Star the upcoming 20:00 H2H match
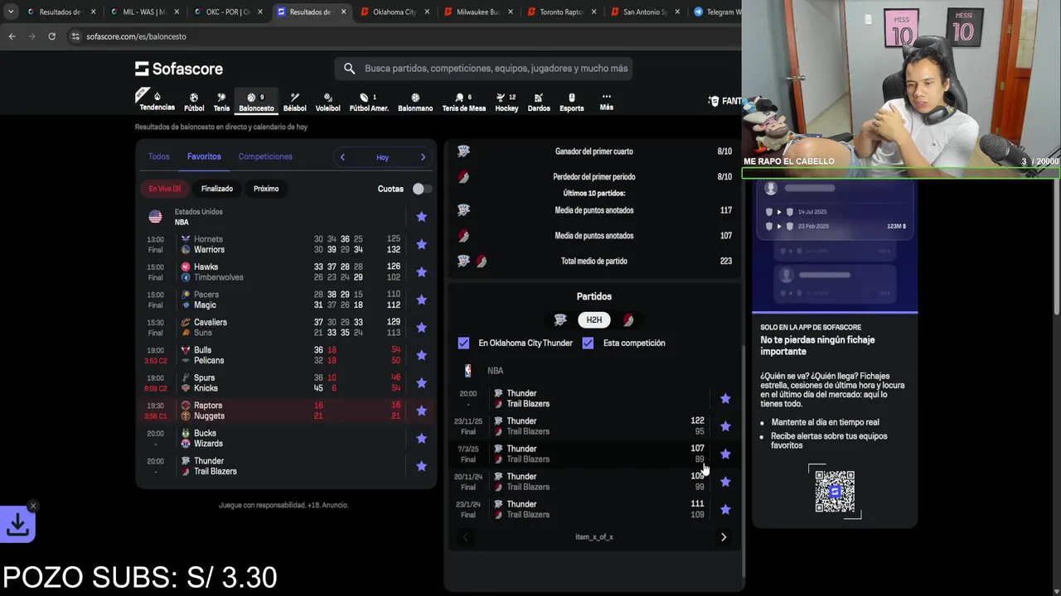1061x596 pixels. click(725, 398)
